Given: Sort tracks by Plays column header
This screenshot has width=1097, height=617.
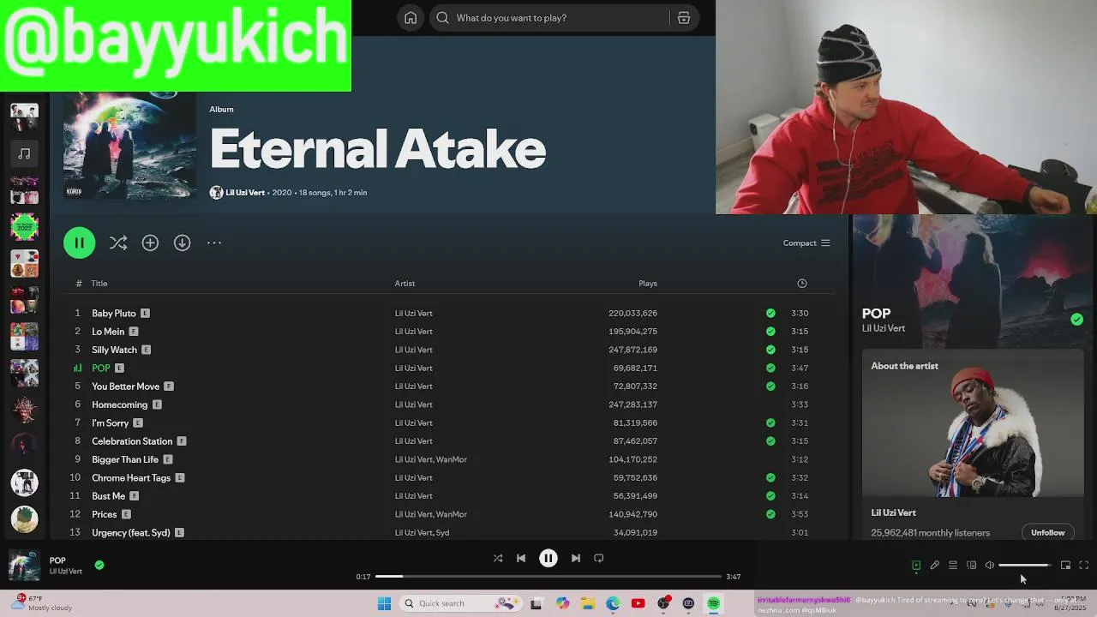Looking at the screenshot, I should pyautogui.click(x=648, y=284).
